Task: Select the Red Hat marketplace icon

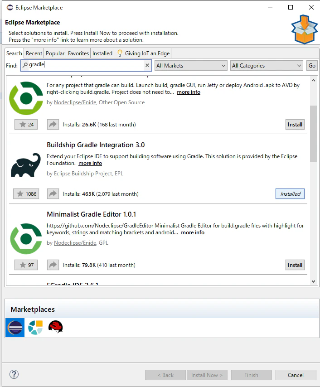Action: pos(56,327)
